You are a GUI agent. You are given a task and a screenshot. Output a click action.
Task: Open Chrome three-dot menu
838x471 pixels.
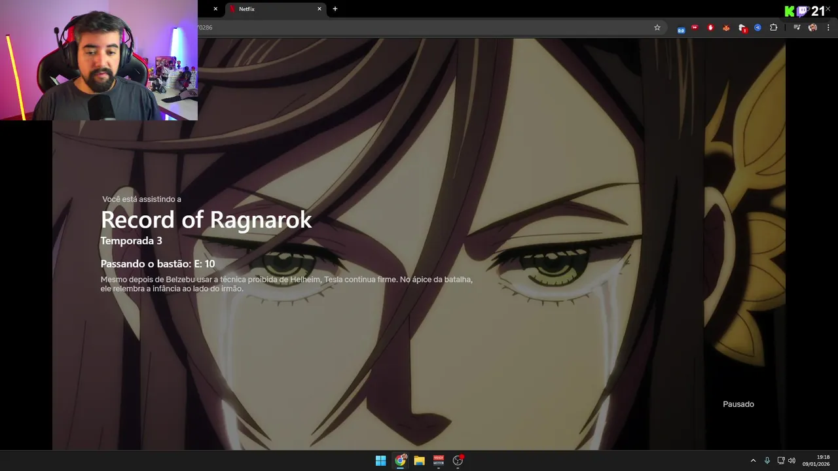829,27
